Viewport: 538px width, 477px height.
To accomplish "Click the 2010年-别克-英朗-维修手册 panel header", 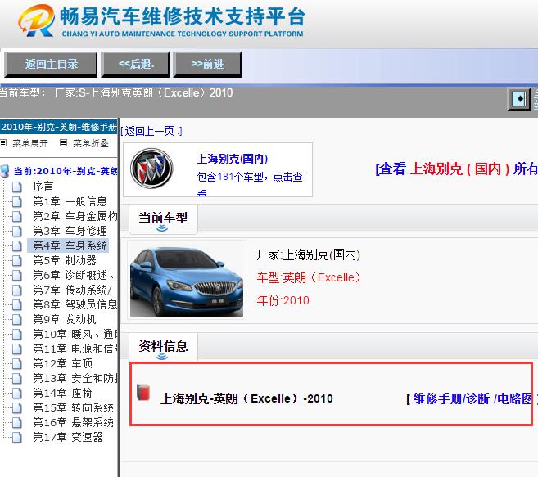I will coord(59,127).
